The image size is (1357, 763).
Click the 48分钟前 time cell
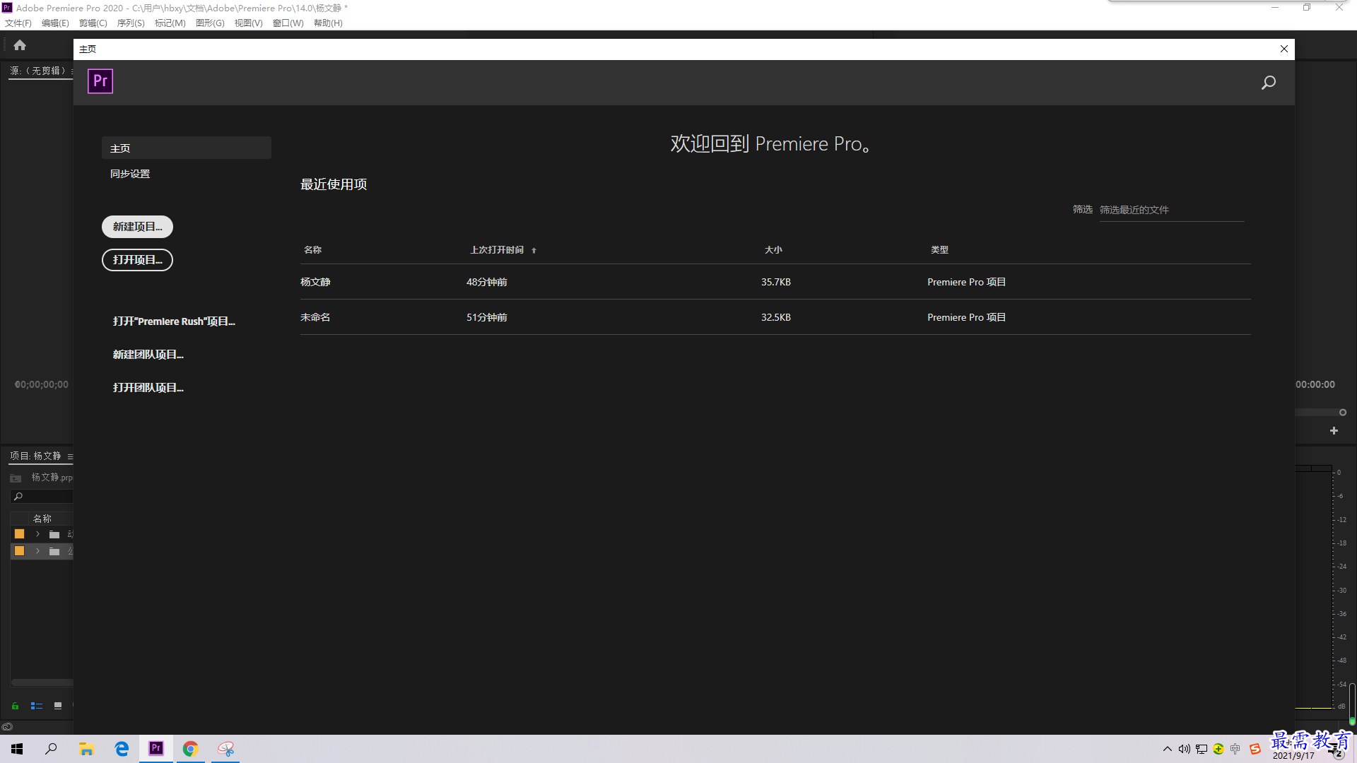click(486, 282)
